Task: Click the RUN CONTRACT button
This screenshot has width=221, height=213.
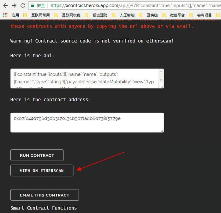Action: [37, 155]
